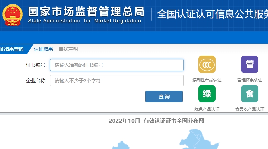
Task: Follow the 绿色产品认证 label link
Action: coord(207,109)
